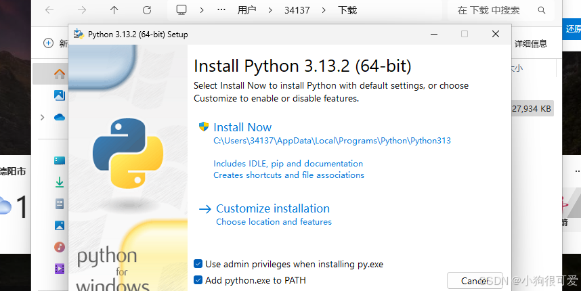The height and width of the screenshot is (291, 581).
Task: Choose Customize installation option
Action: coord(273,208)
